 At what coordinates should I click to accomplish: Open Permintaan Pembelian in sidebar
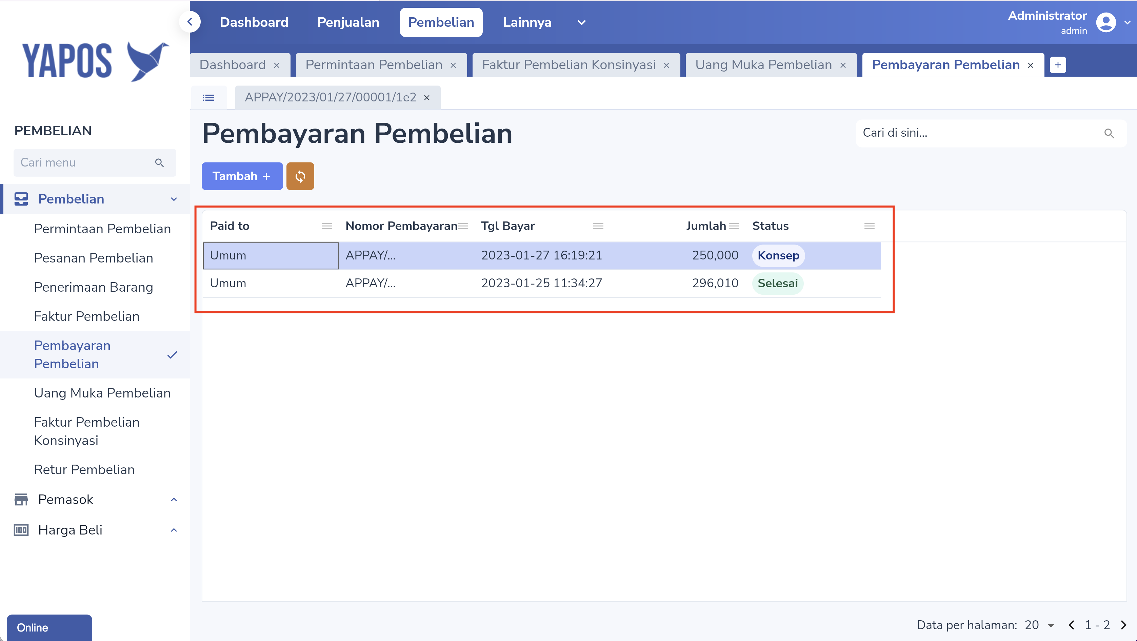coord(102,229)
